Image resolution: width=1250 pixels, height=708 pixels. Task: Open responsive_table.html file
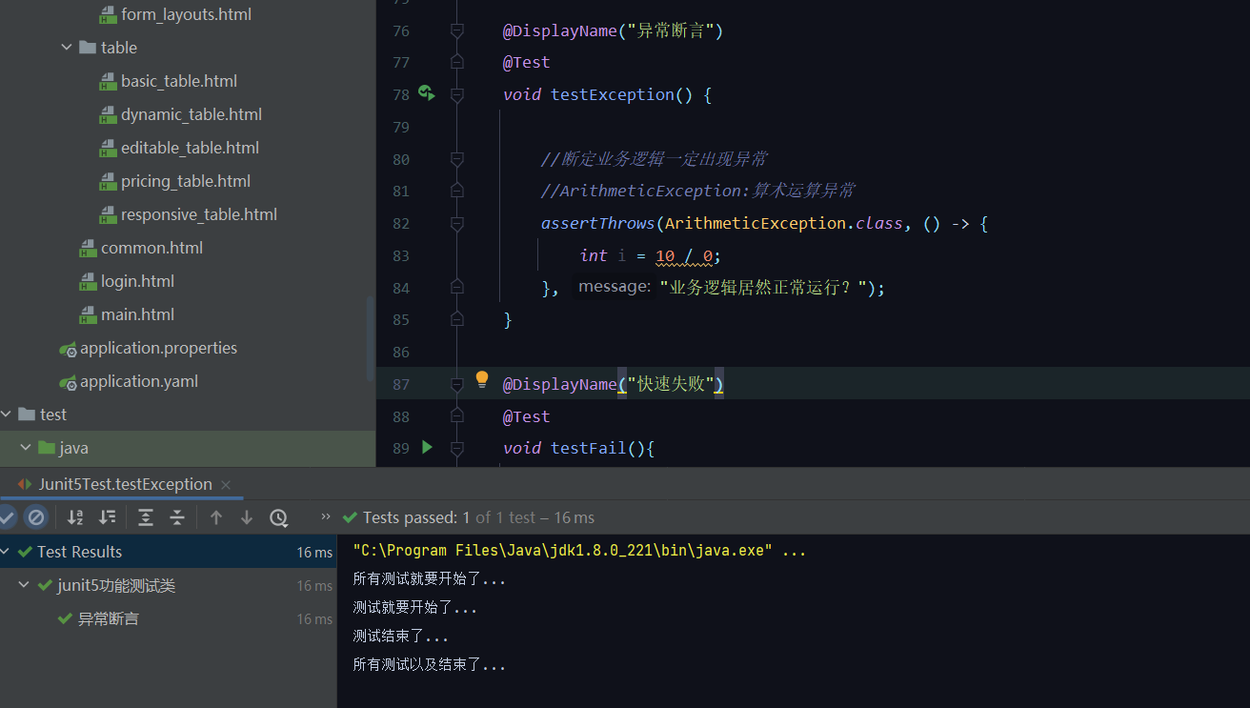(x=198, y=214)
